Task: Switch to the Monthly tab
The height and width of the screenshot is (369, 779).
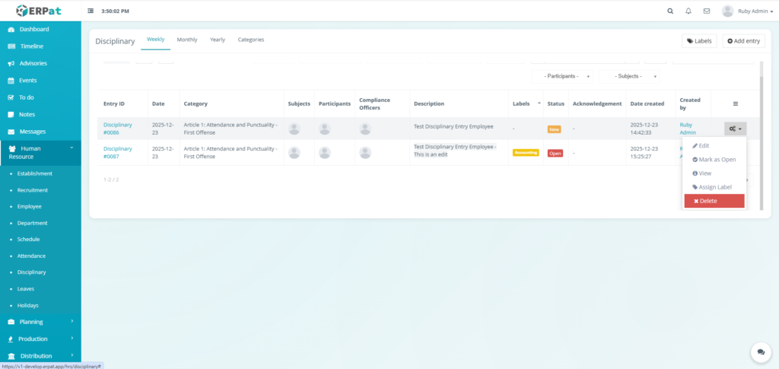Action: click(187, 40)
